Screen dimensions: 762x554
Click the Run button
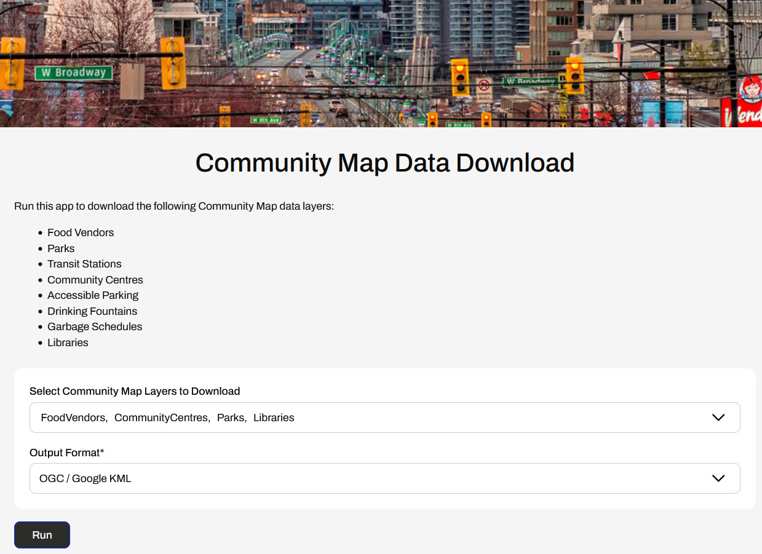(42, 535)
